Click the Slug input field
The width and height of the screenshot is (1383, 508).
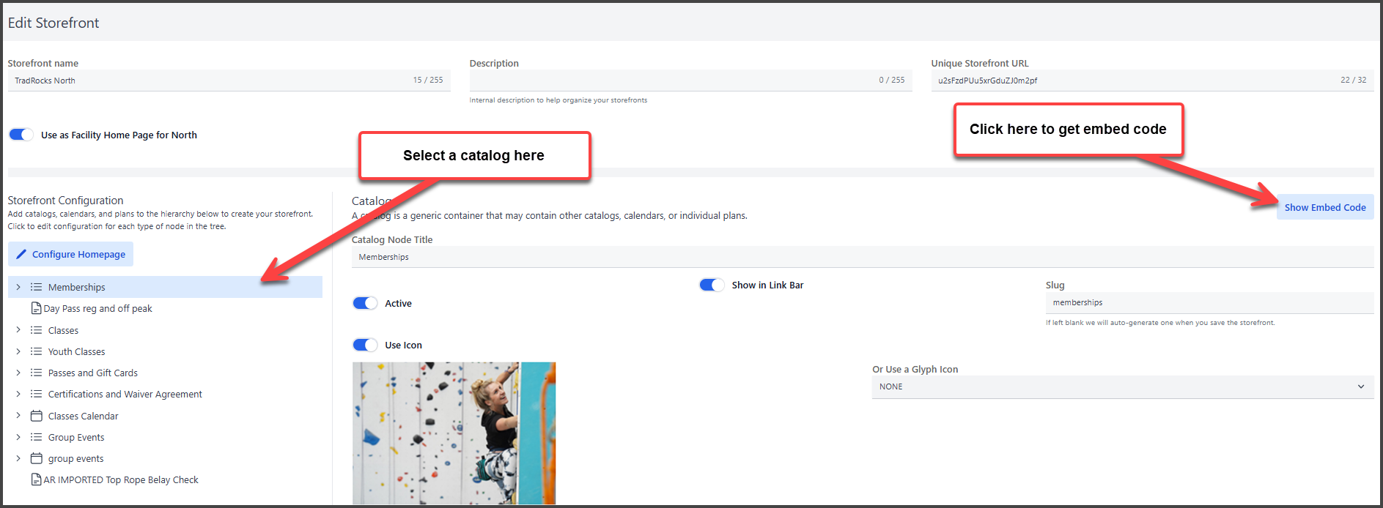coord(1209,302)
